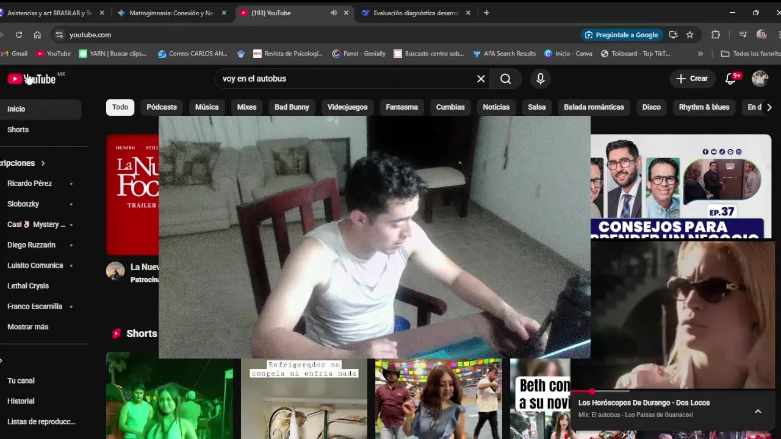781x439 pixels.
Task: Expand subscriptions with Mostrar más
Action: [x=27, y=327]
